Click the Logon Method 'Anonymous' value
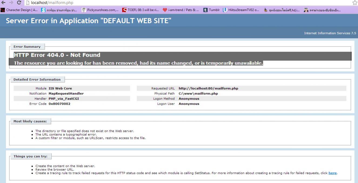Viewport: 358px width, 183px height. [189, 98]
